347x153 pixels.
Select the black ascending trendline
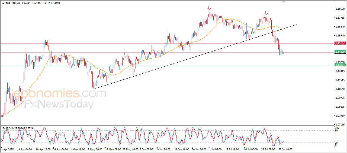195,56
